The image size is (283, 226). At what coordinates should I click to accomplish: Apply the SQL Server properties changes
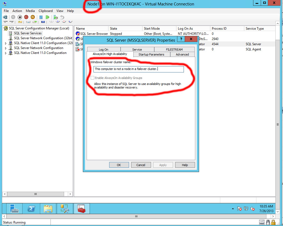(163, 164)
